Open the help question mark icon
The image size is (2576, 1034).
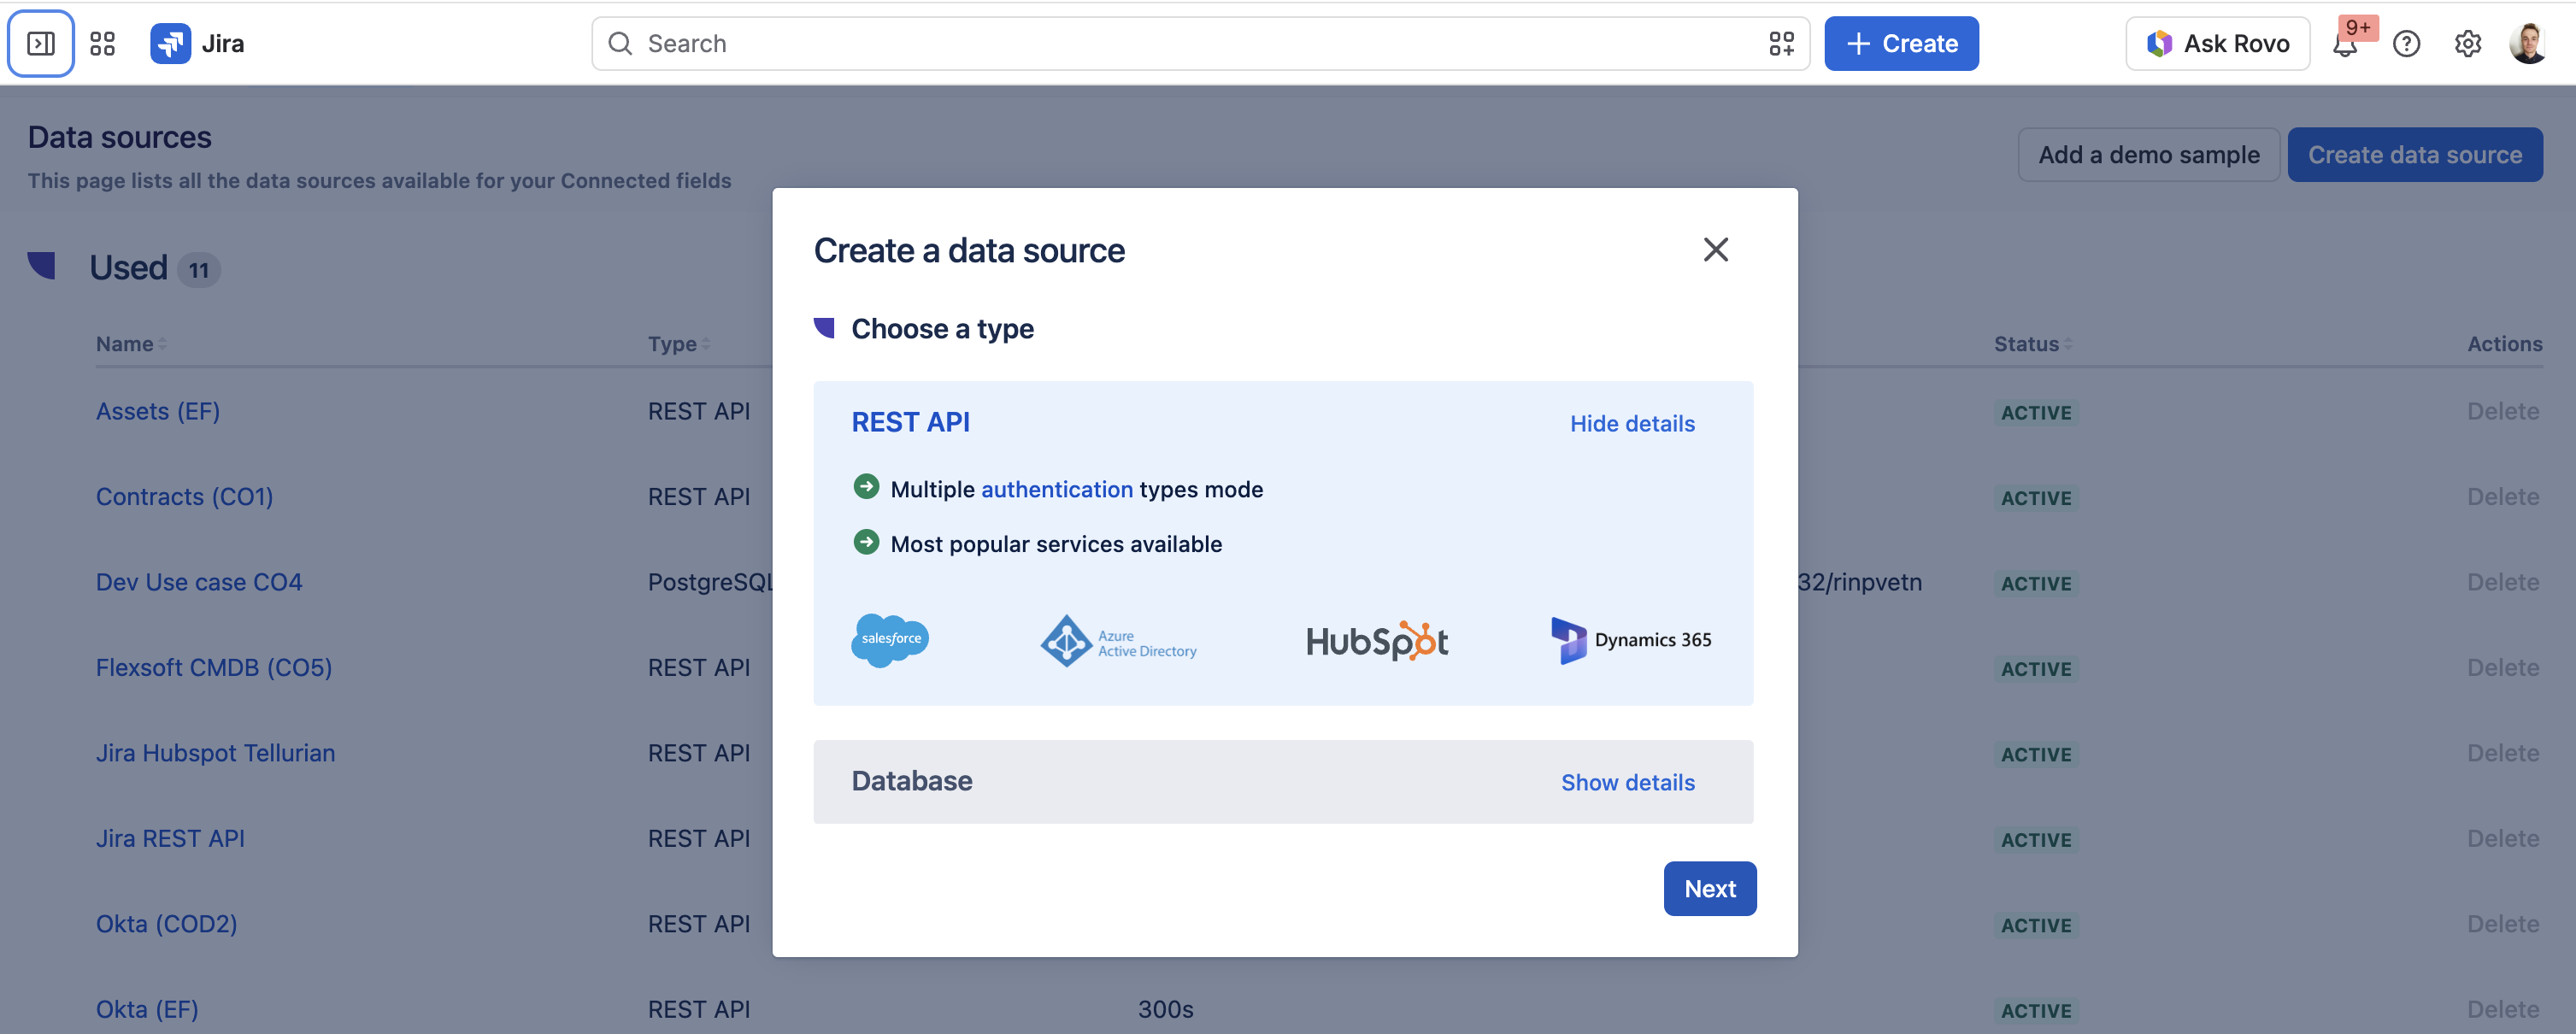2406,43
